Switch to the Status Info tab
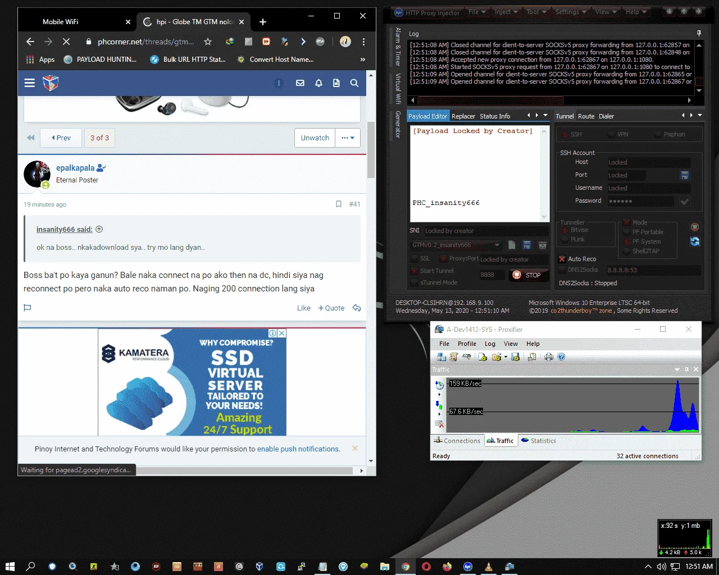Viewport: 719px width, 575px height. click(x=495, y=116)
